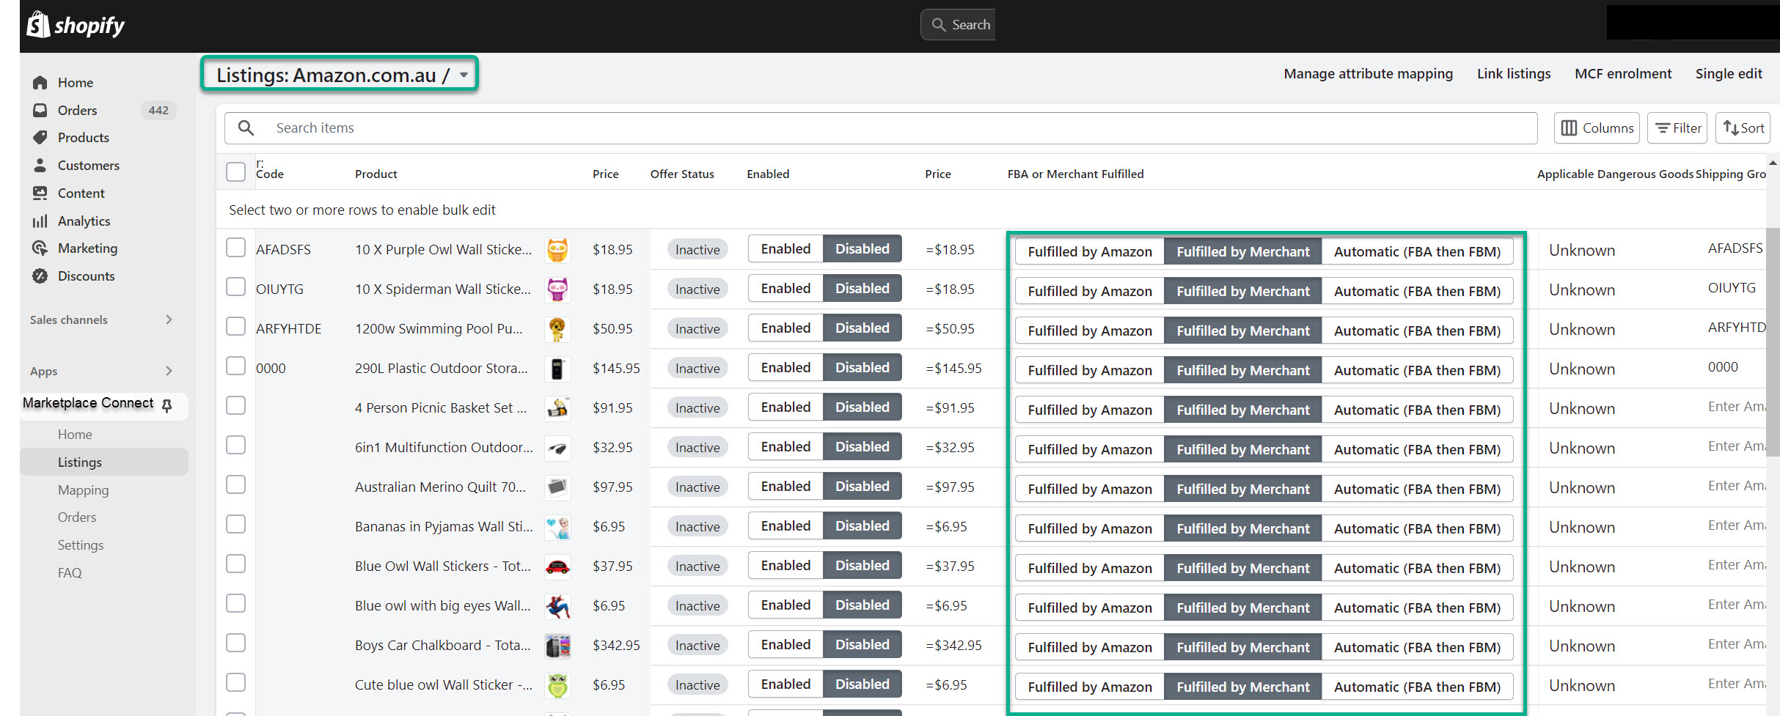
Task: Click the Orders count badge 442
Action: tap(158, 111)
